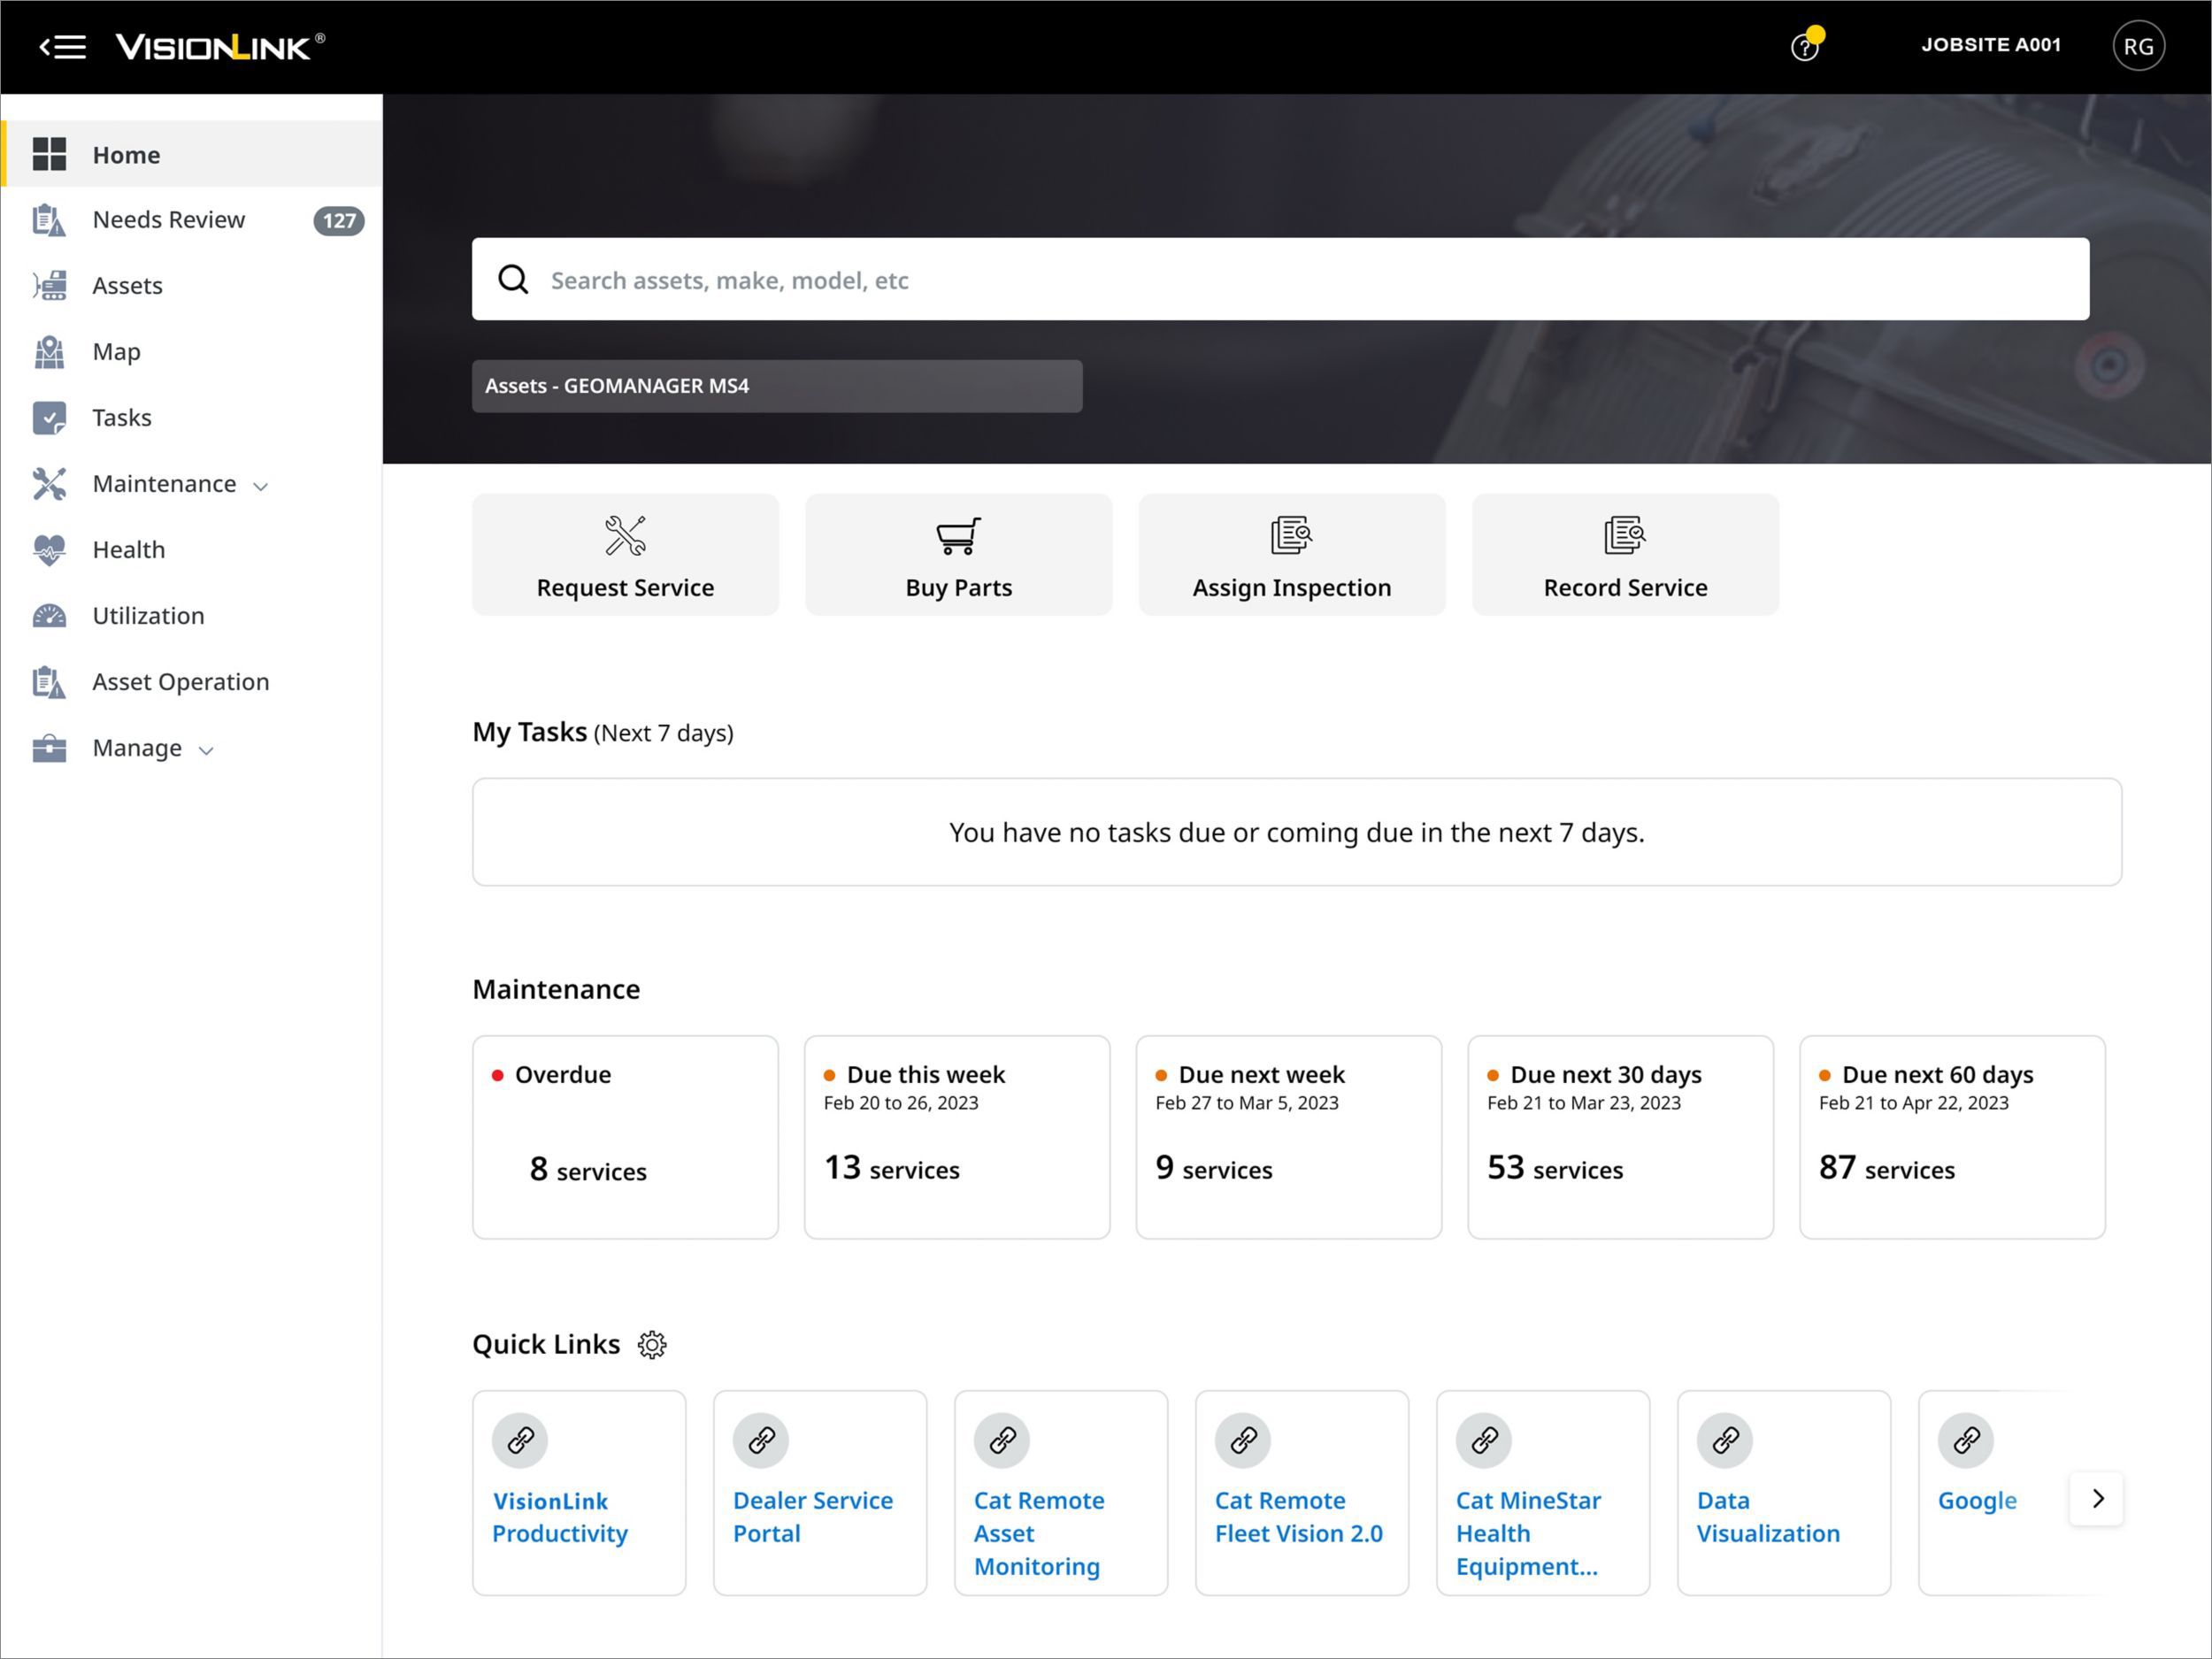Click the help question mark icon

point(1804,46)
